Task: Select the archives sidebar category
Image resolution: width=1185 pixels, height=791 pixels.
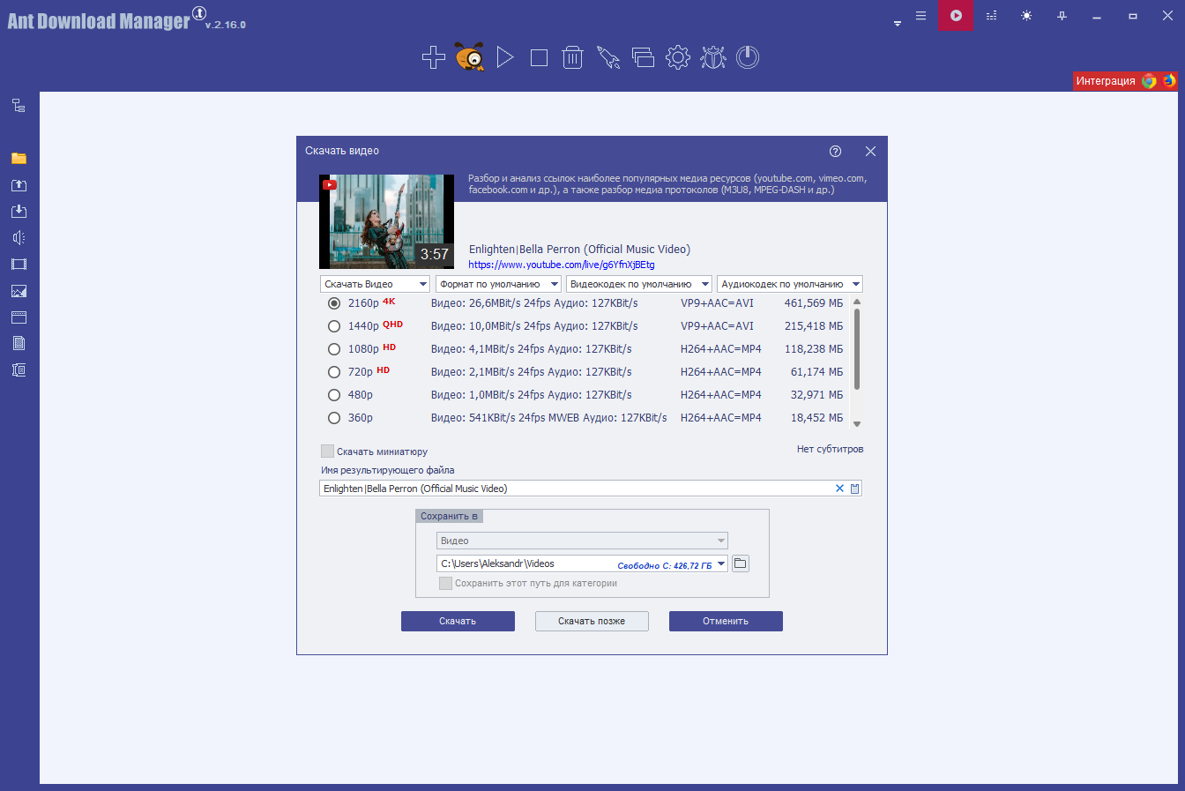Action: 19,370
